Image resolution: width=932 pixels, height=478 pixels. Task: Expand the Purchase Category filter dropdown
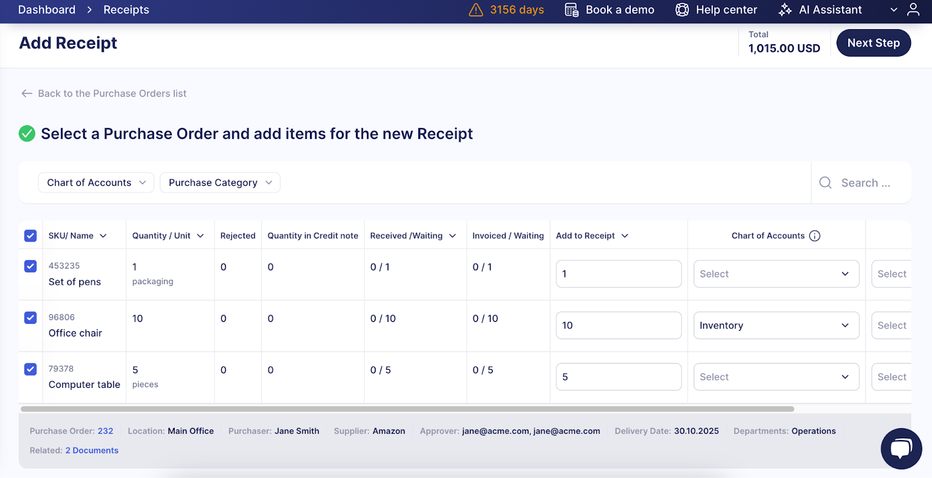click(220, 183)
